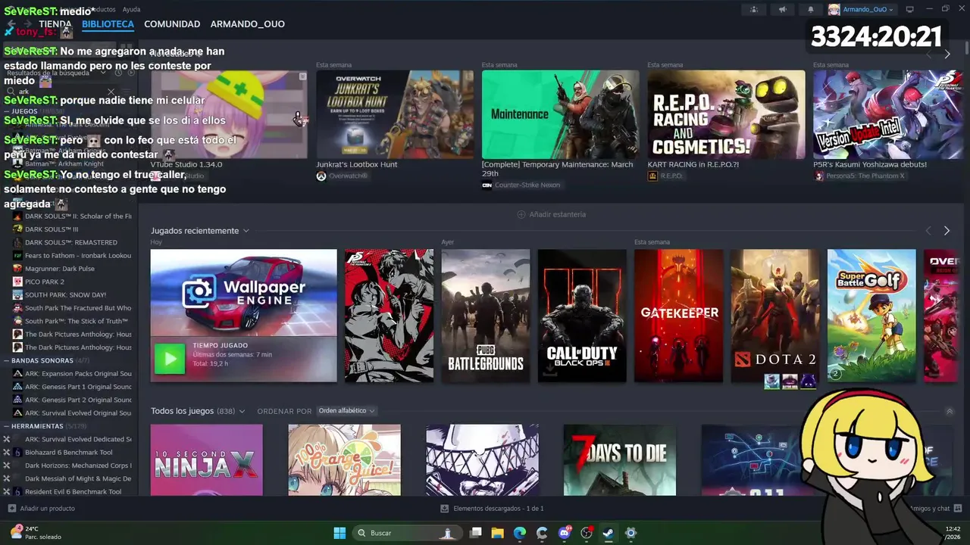Viewport: 970px width, 545px height.
Task: Open the Counter-Strike Nexon Maintenance news card
Action: click(560, 114)
